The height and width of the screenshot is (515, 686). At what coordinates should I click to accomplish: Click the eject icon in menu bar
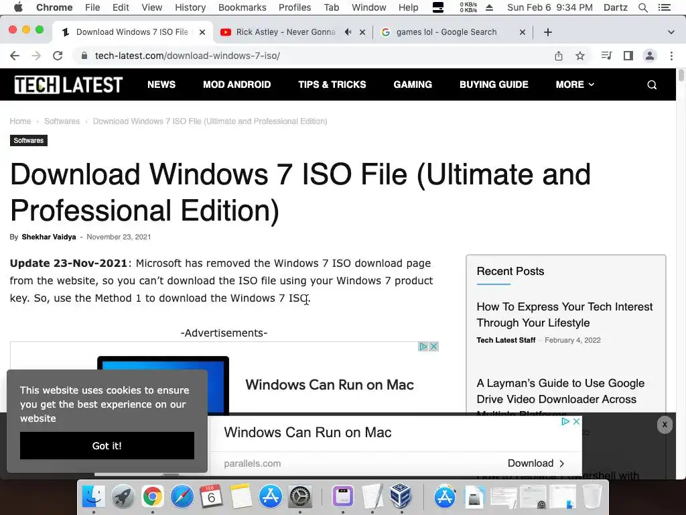(489, 7)
